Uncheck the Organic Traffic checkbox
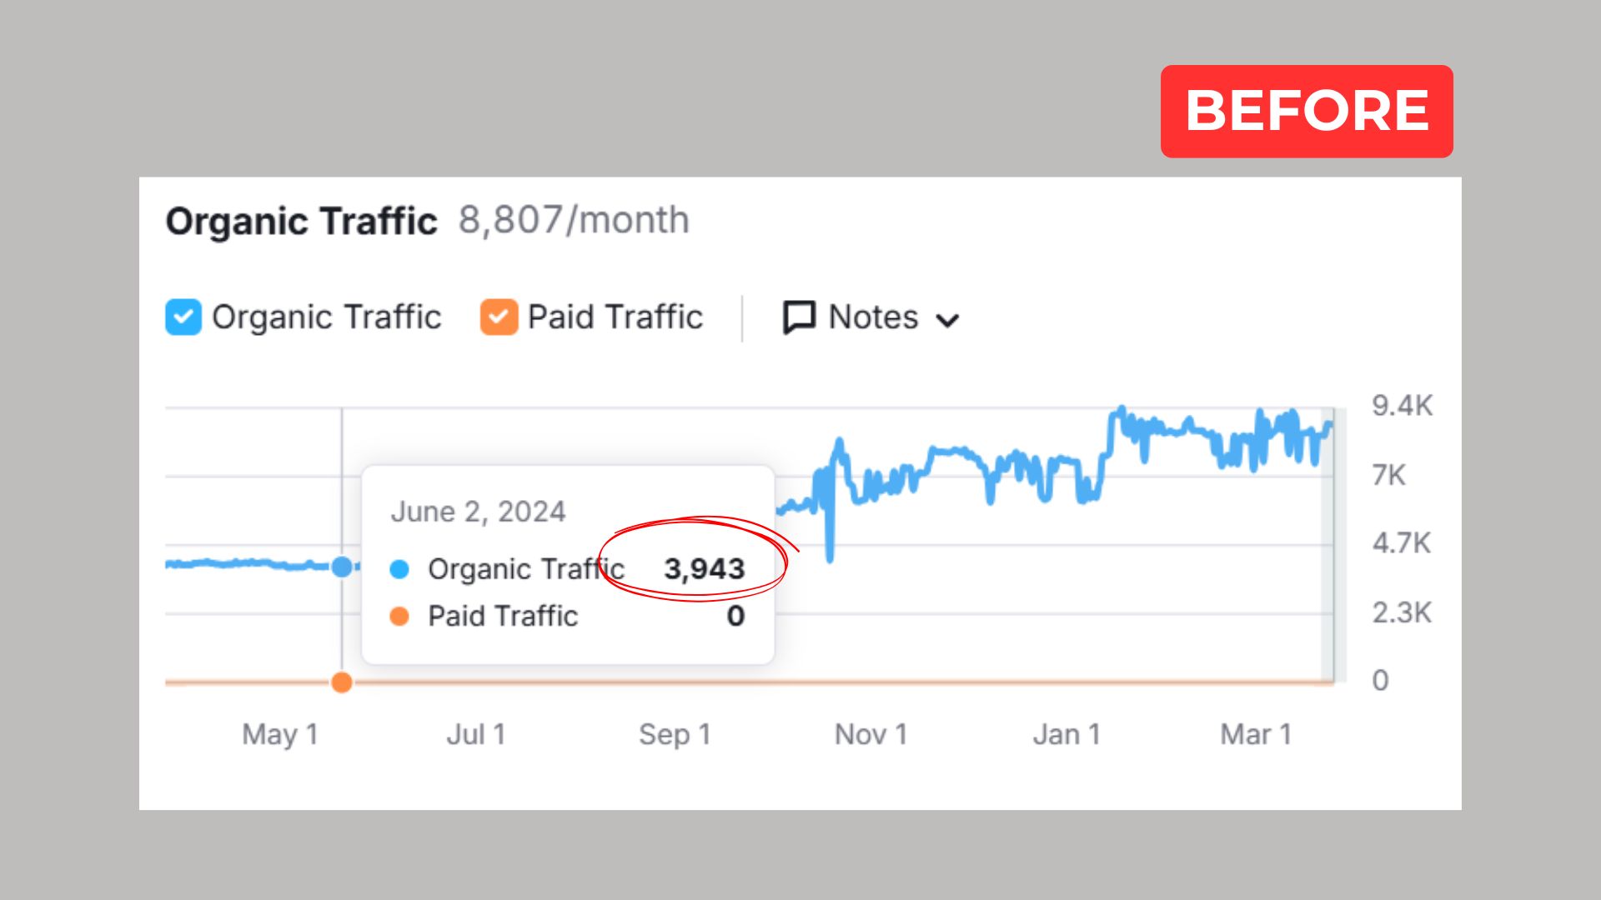The image size is (1601, 900). tap(183, 317)
